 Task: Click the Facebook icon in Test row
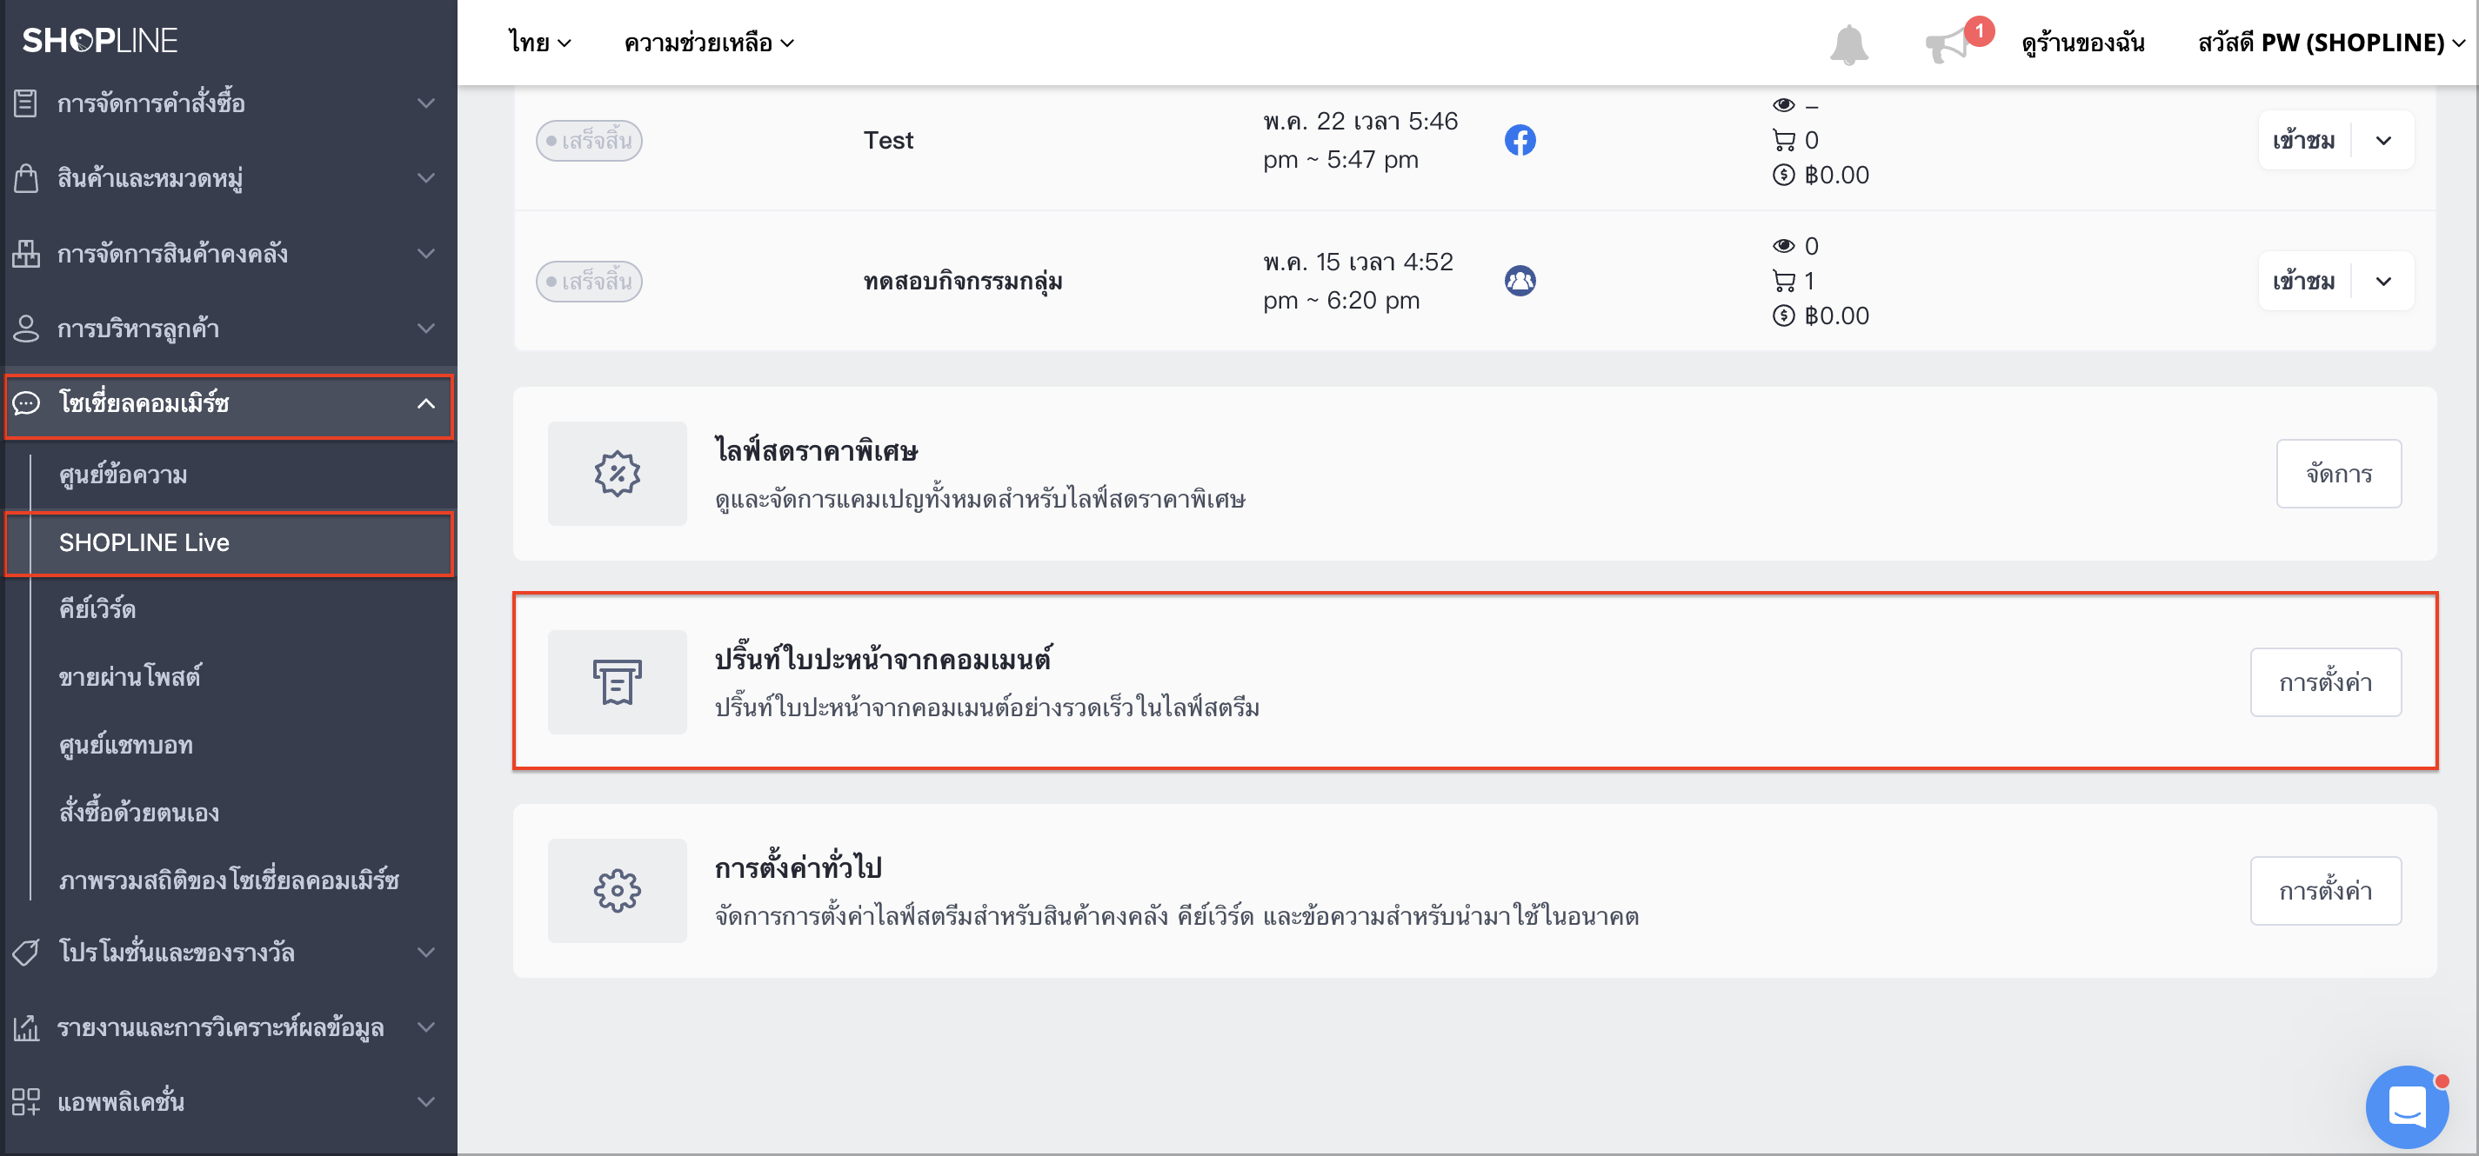tap(1520, 141)
